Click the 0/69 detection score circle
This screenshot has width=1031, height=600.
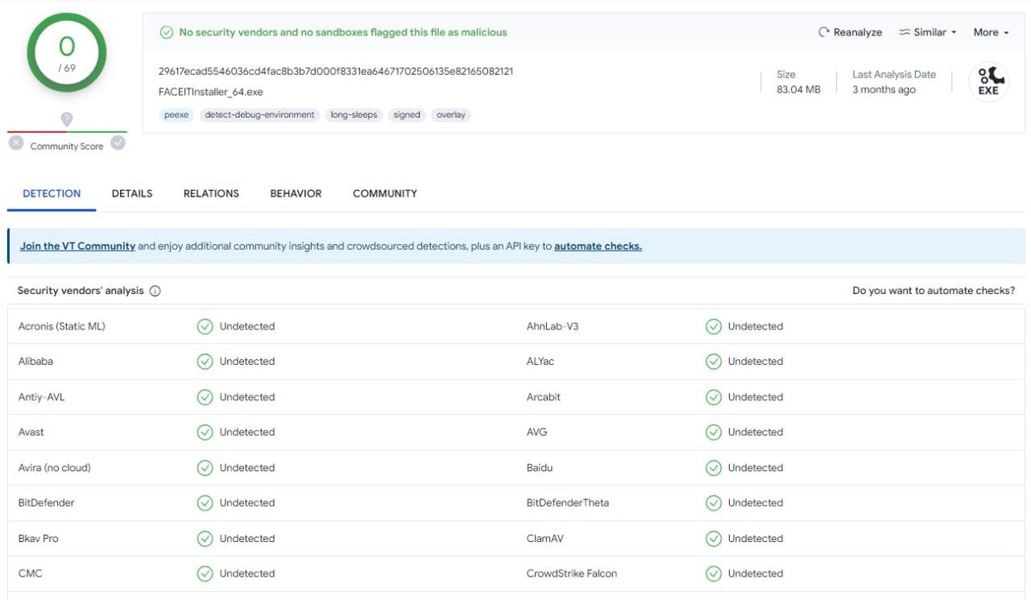coord(67,52)
